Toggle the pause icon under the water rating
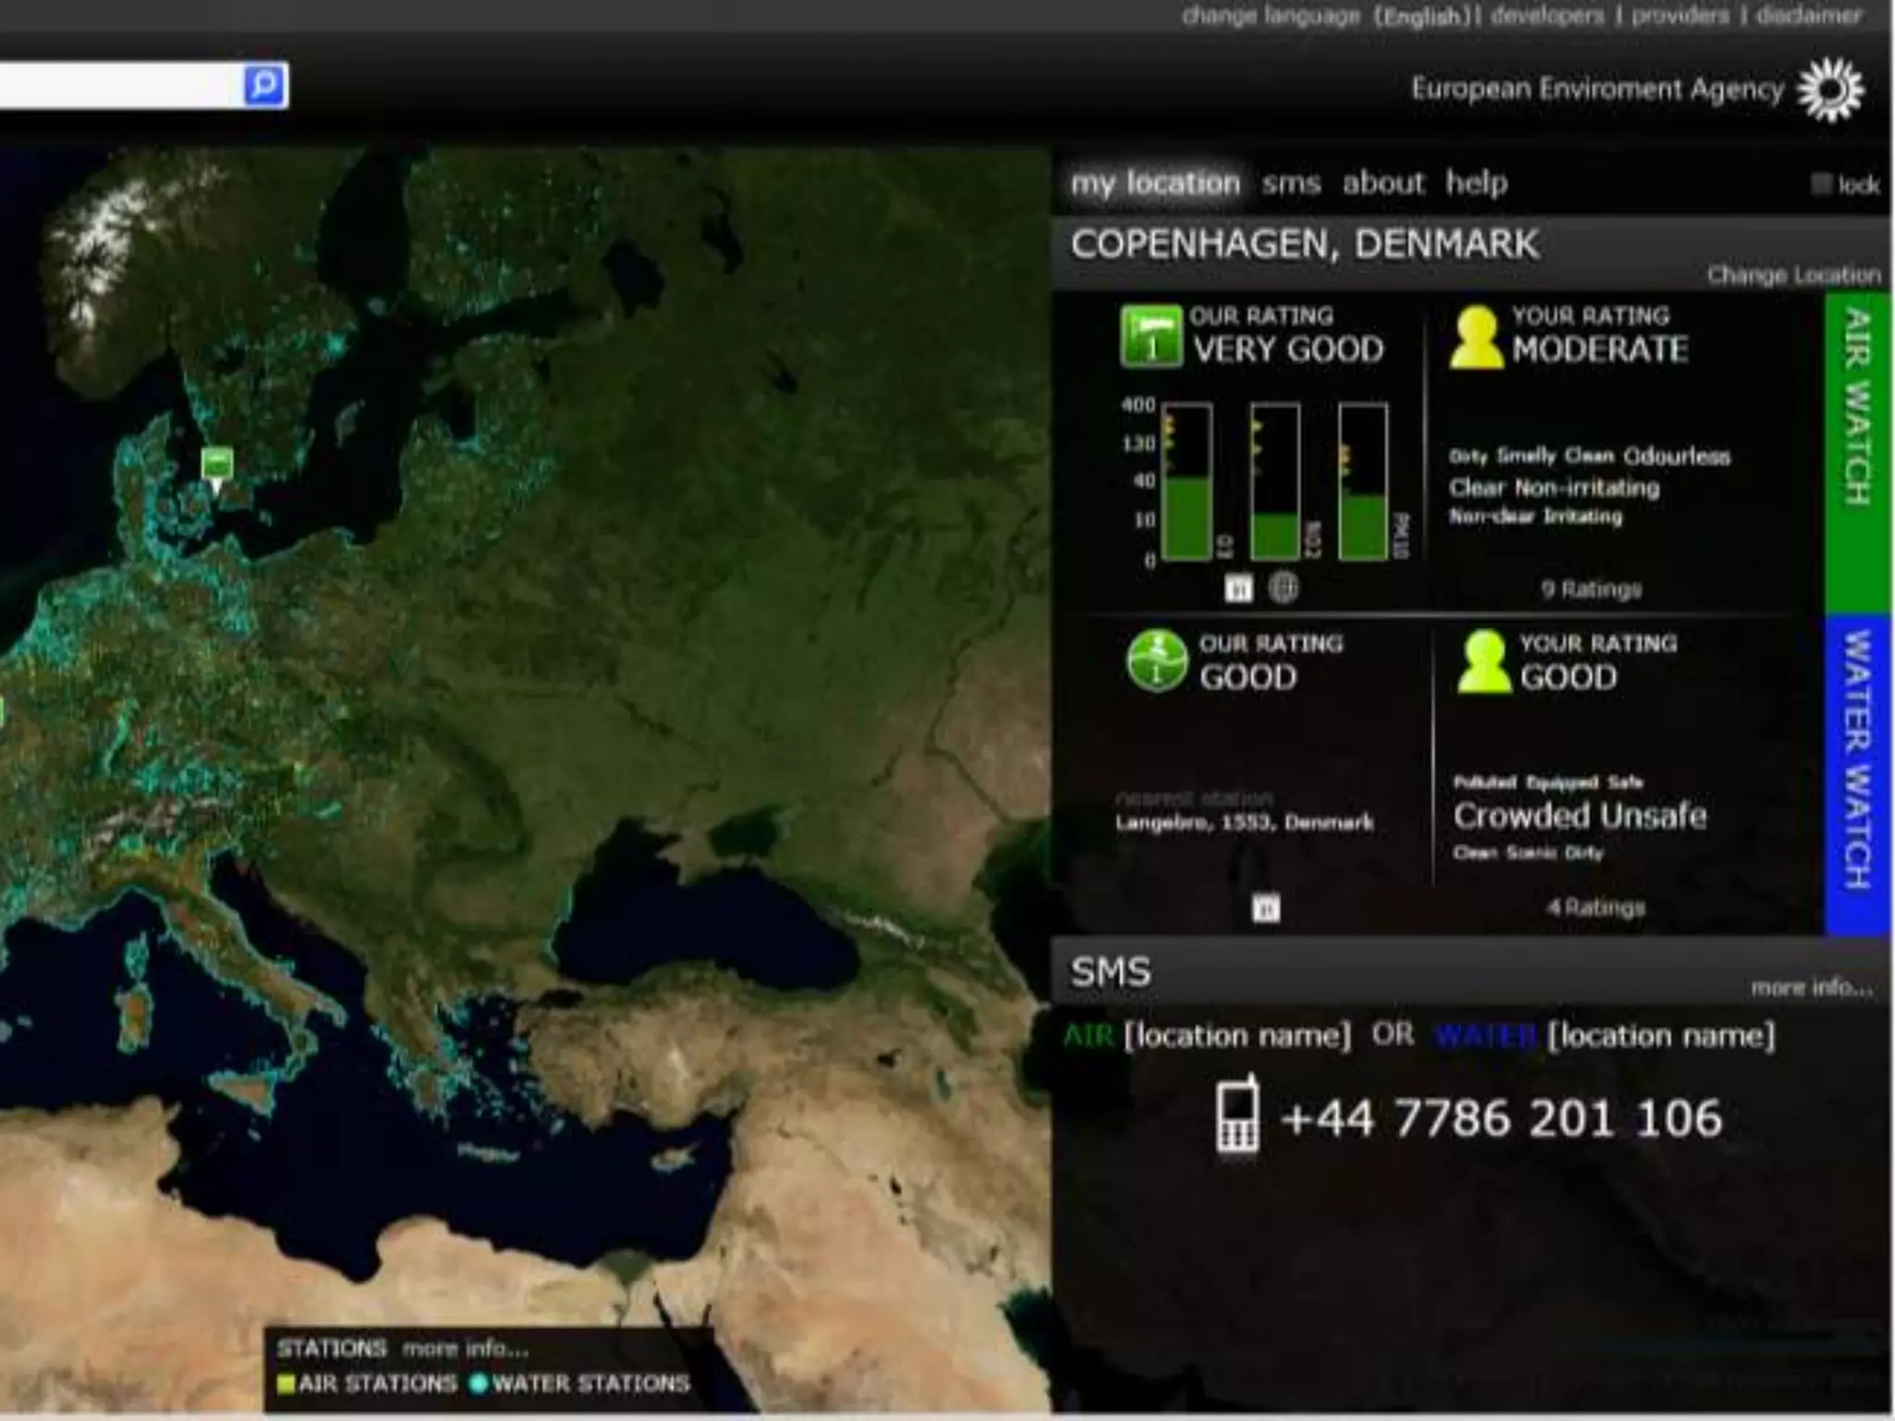This screenshot has width=1895, height=1421. point(1266,908)
